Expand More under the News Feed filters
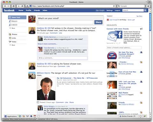The height and width of the screenshot is (122, 153). (x=12, y=28)
